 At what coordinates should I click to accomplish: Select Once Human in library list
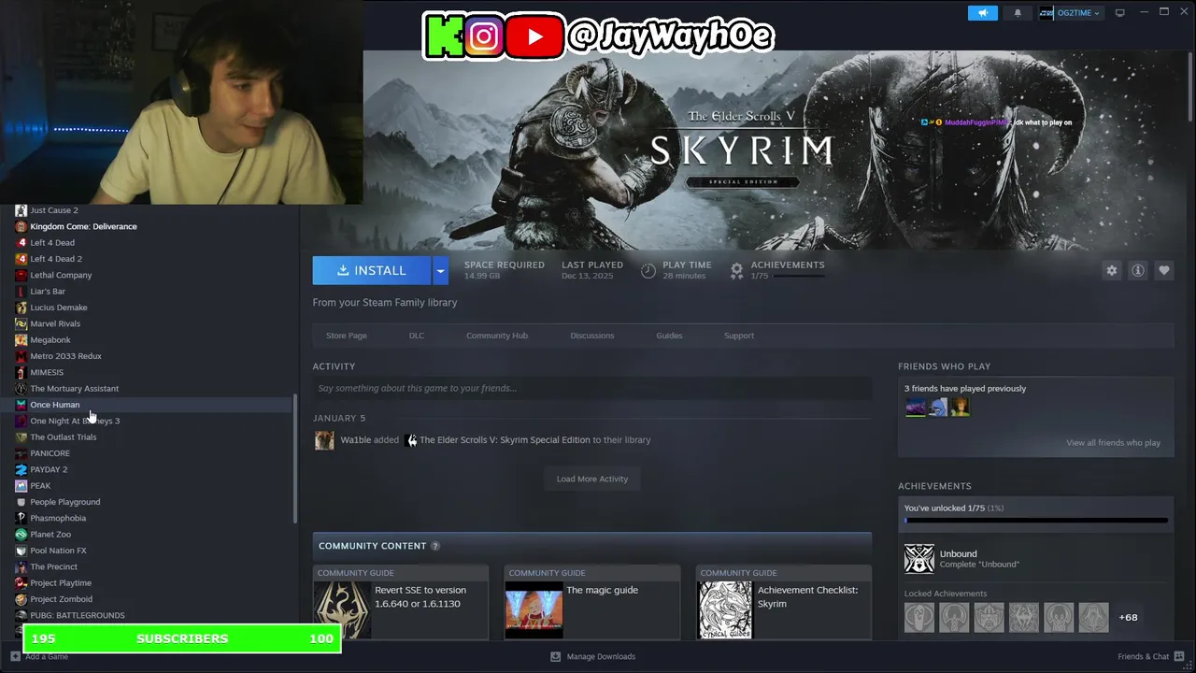55,405
